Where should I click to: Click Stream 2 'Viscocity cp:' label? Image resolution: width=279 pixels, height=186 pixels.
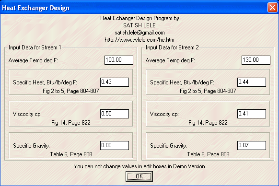pyautogui.click(x=164, y=114)
